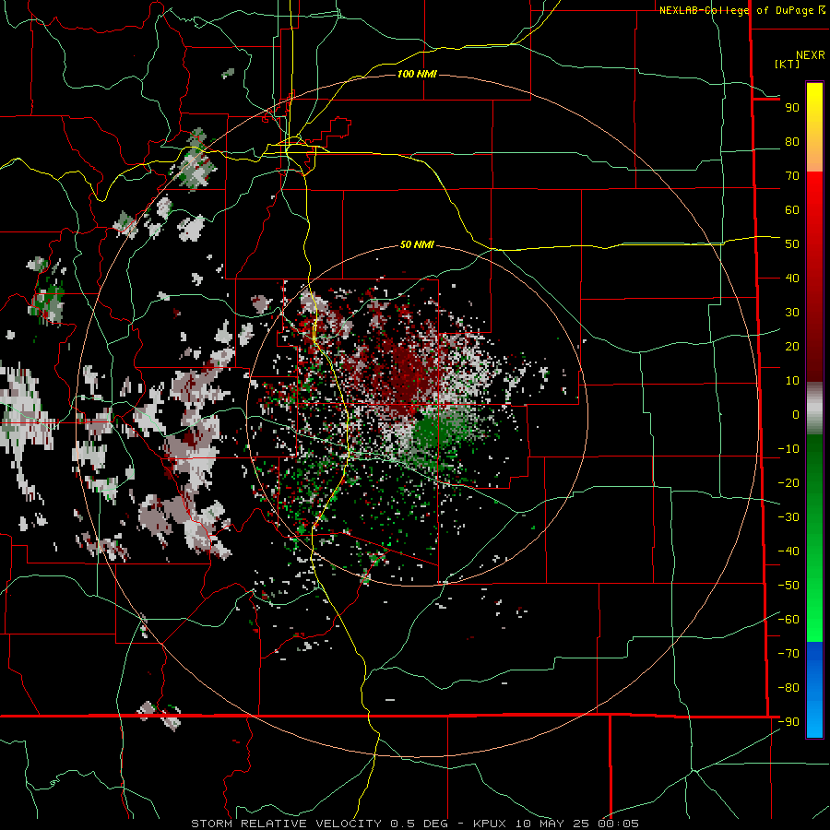
Task: Click the positive 40 value on velocity scale
Action: pos(792,279)
